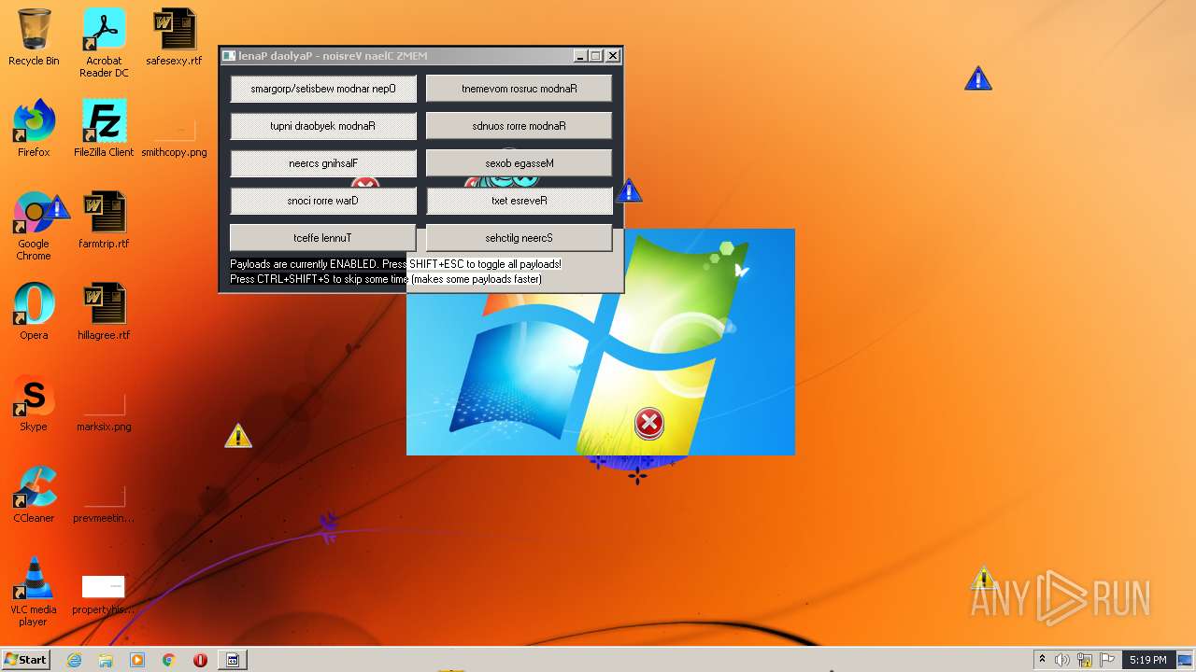Show hidden tray icons arrow
The width and height of the screenshot is (1196, 672).
pos(1042,660)
